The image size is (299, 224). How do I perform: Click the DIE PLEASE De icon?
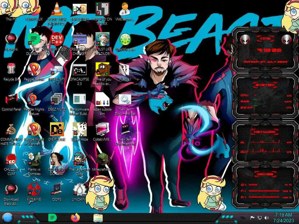coord(57,132)
